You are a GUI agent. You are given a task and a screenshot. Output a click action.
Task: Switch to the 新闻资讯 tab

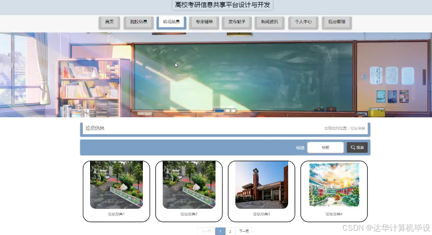(x=270, y=22)
